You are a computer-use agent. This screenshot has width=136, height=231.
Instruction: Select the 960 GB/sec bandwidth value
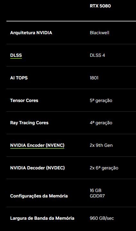pos(102,218)
